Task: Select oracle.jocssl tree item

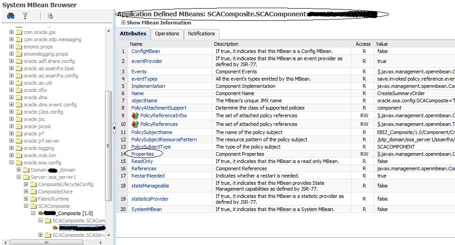Action: pyautogui.click(x=37, y=126)
